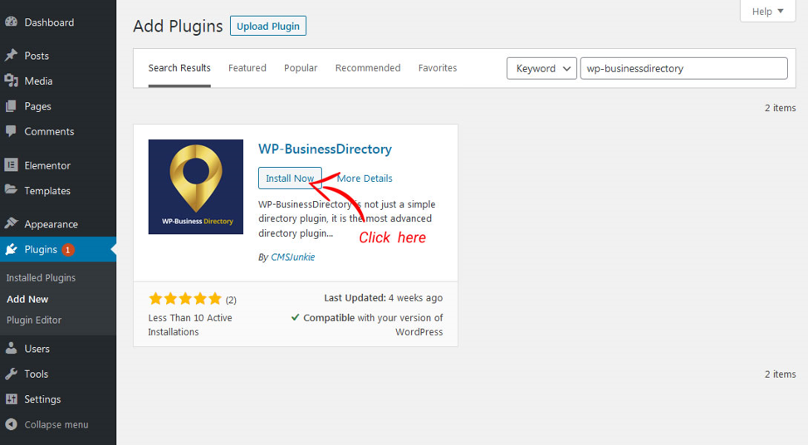
Task: Click Collapse menu label
Action: coord(56,424)
